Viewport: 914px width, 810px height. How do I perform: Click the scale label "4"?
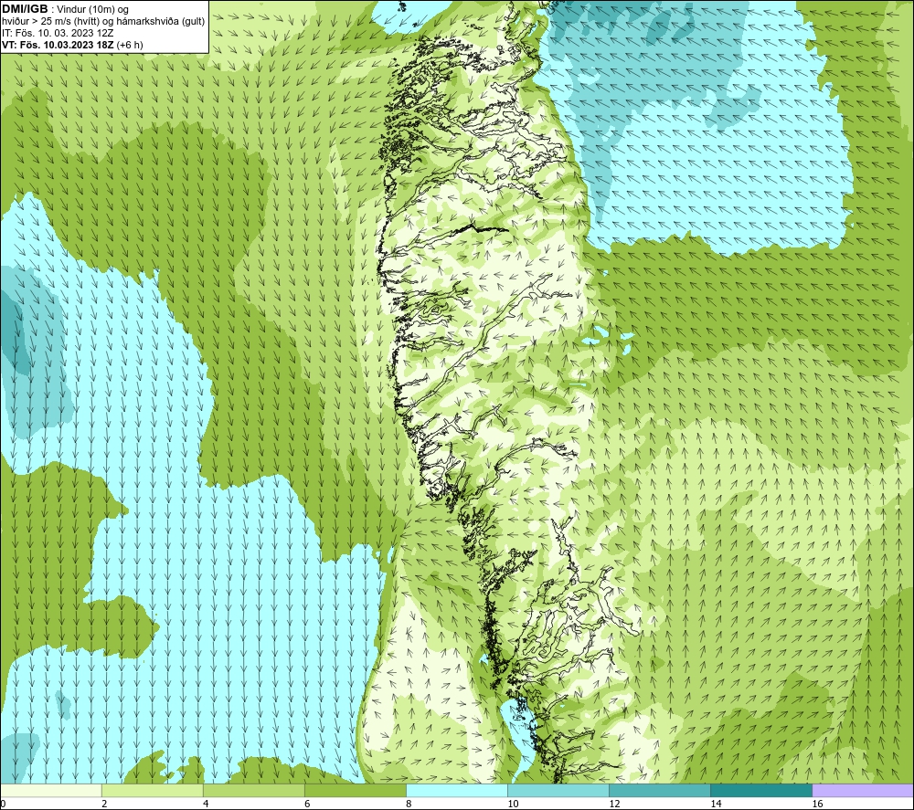coord(206,805)
